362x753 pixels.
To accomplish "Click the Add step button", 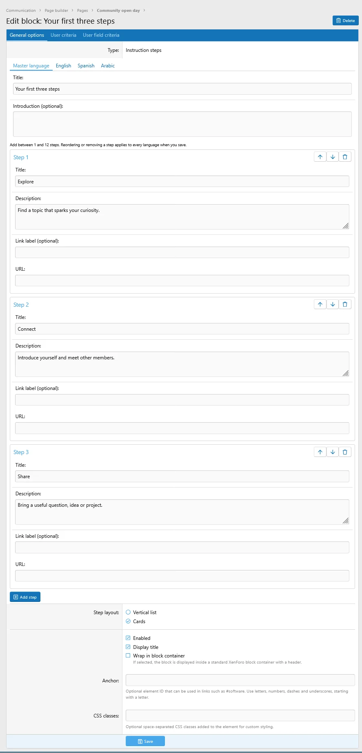I will pyautogui.click(x=25, y=597).
